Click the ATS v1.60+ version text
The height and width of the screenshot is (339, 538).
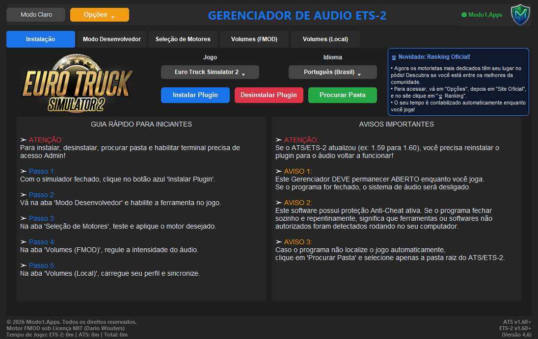(x=517, y=322)
